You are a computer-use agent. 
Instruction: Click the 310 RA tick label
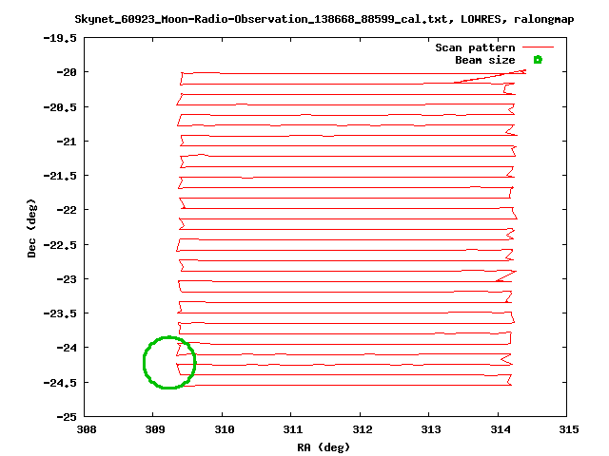pyautogui.click(x=225, y=429)
